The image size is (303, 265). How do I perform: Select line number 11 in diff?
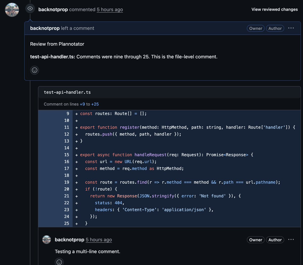click(x=67, y=127)
